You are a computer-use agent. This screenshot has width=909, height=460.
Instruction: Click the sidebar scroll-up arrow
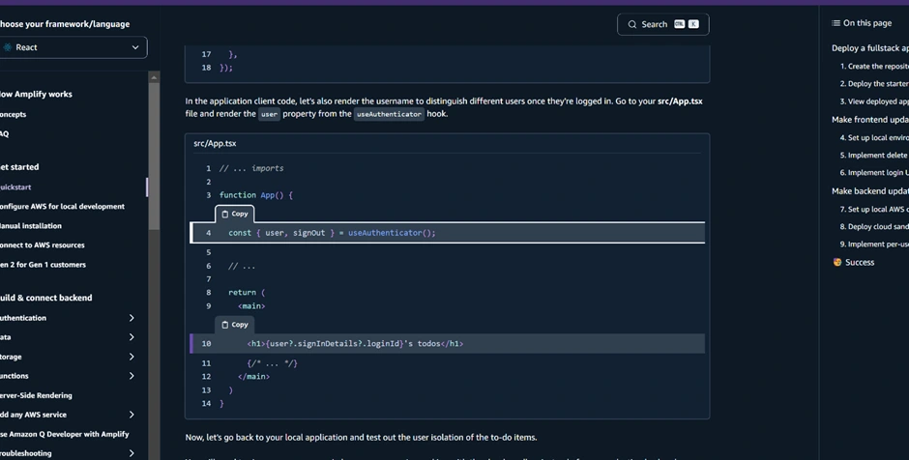tap(154, 76)
